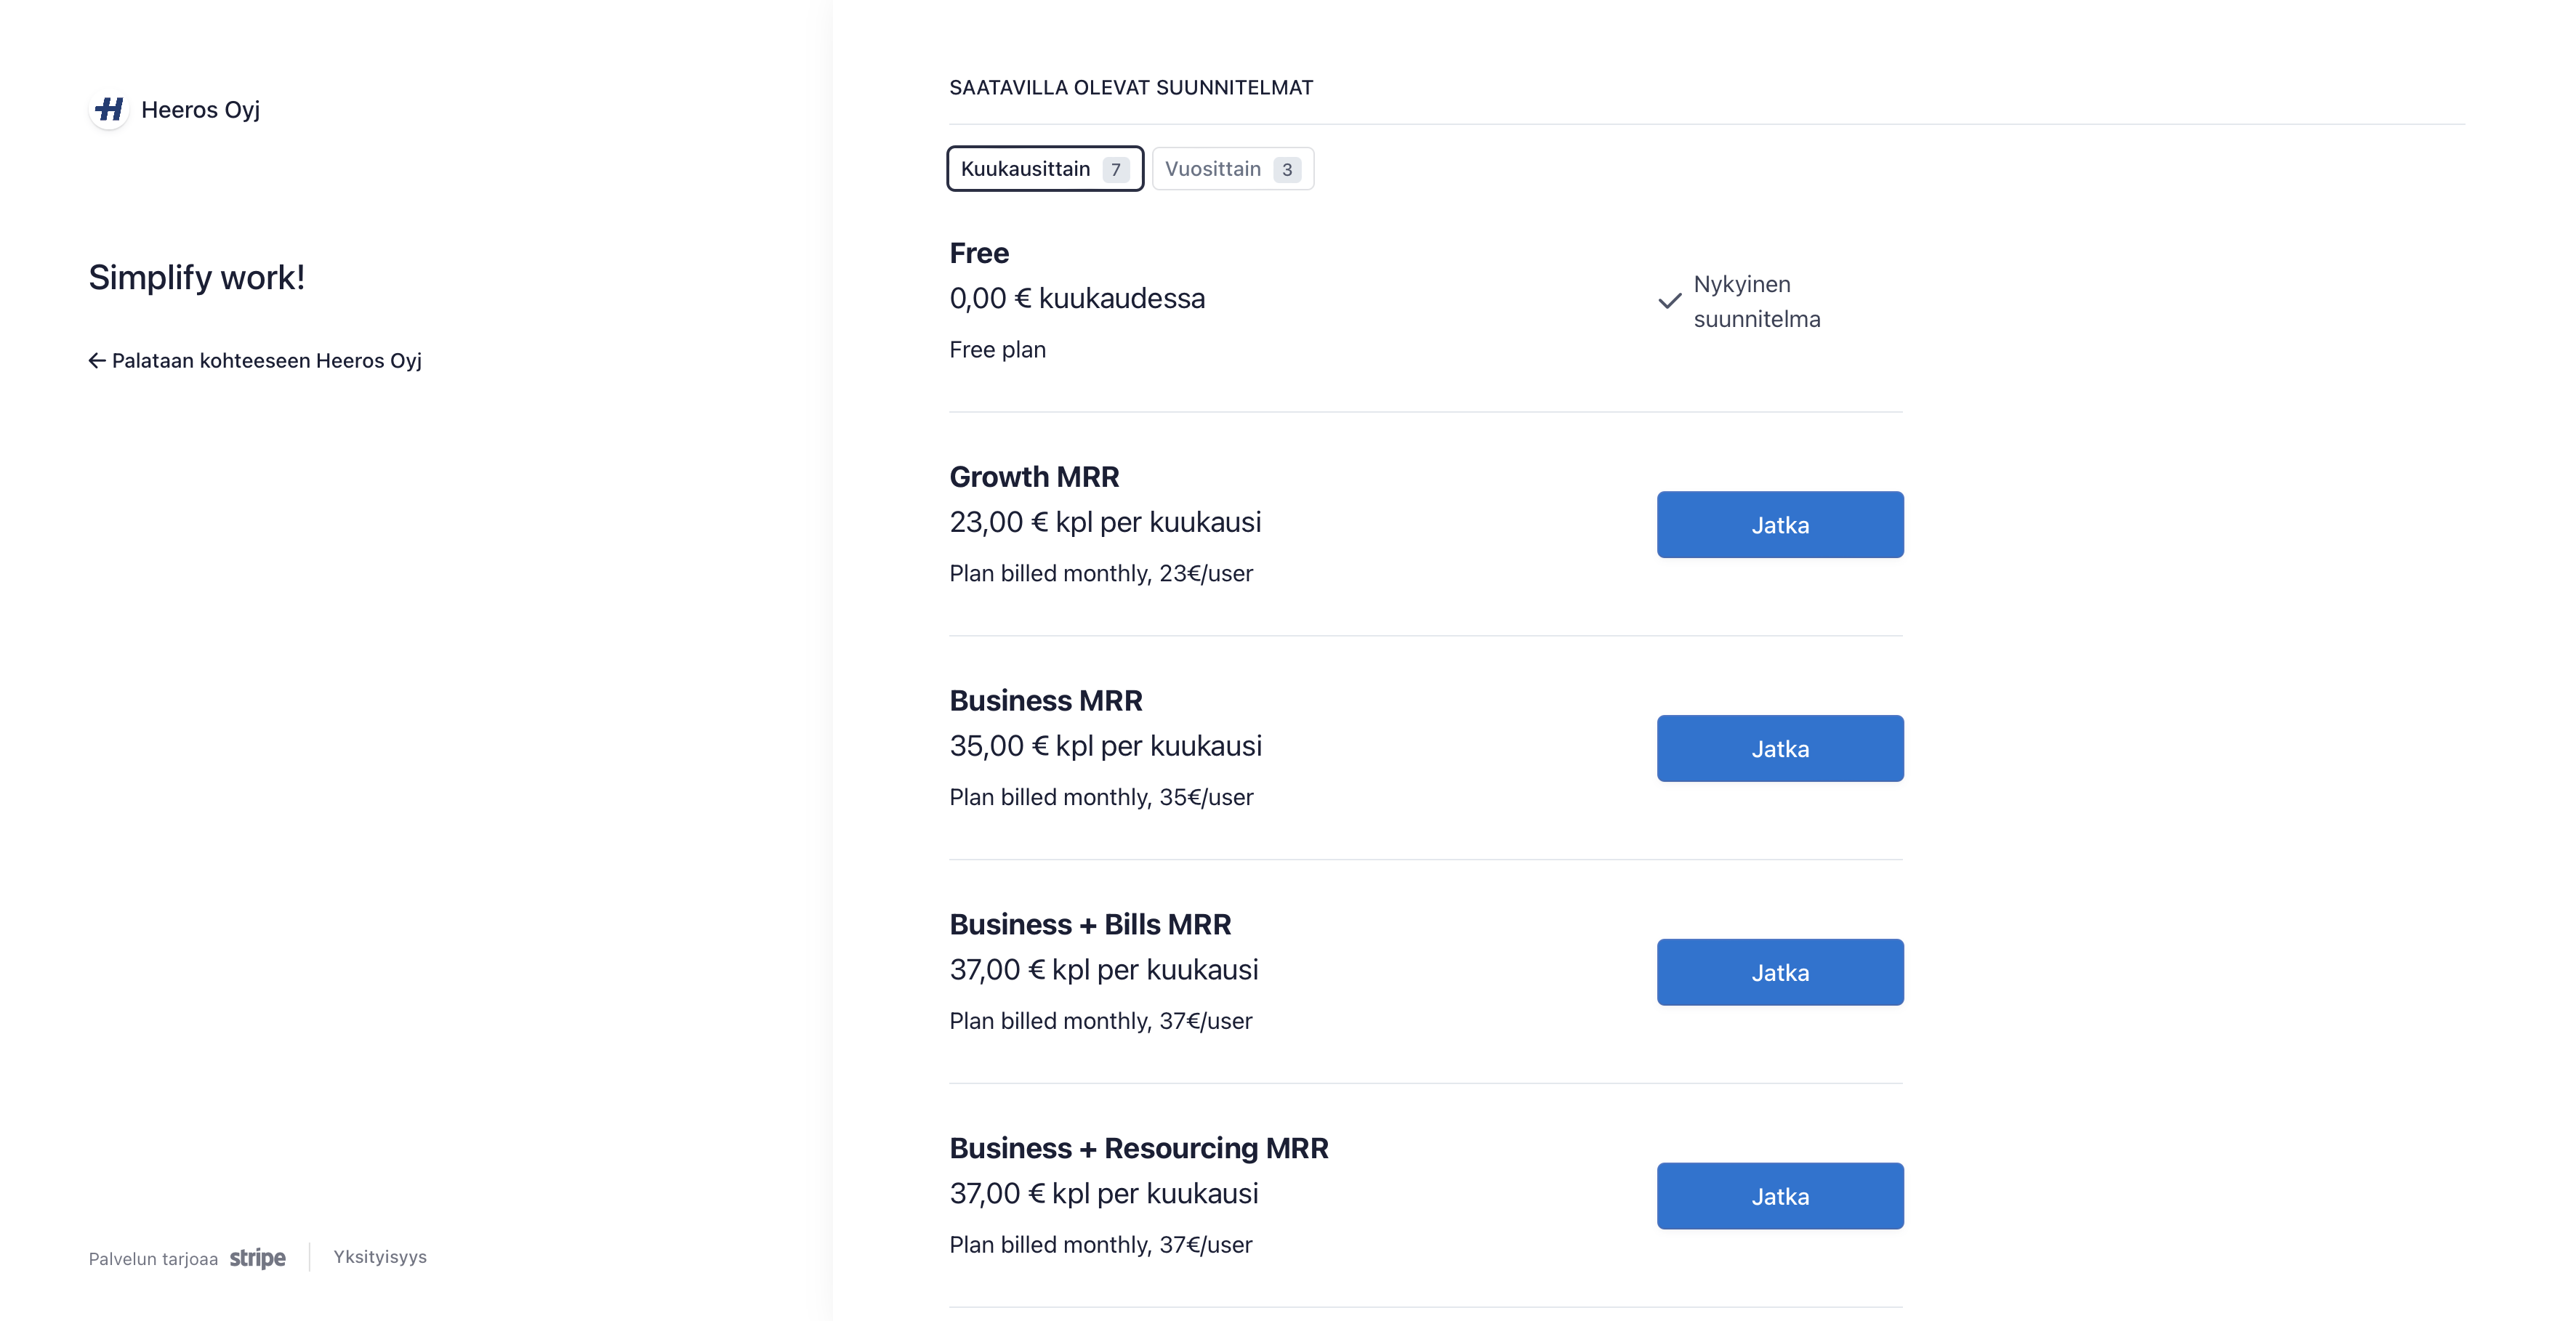Image resolution: width=2576 pixels, height=1321 pixels.
Task: Click the Simplify work! headline
Action: (196, 278)
